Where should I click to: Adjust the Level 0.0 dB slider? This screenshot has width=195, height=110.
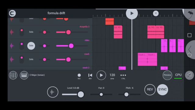[73, 94]
